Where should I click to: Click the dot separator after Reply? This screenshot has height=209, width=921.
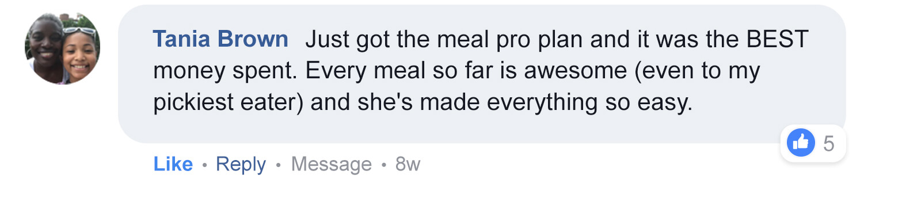279,165
